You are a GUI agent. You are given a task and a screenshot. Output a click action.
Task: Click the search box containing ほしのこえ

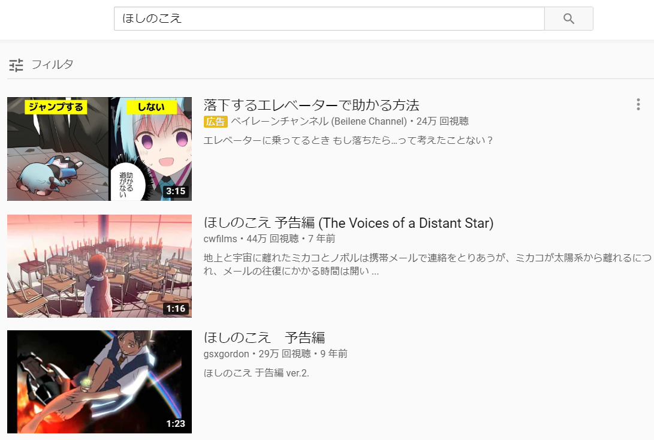(x=329, y=19)
